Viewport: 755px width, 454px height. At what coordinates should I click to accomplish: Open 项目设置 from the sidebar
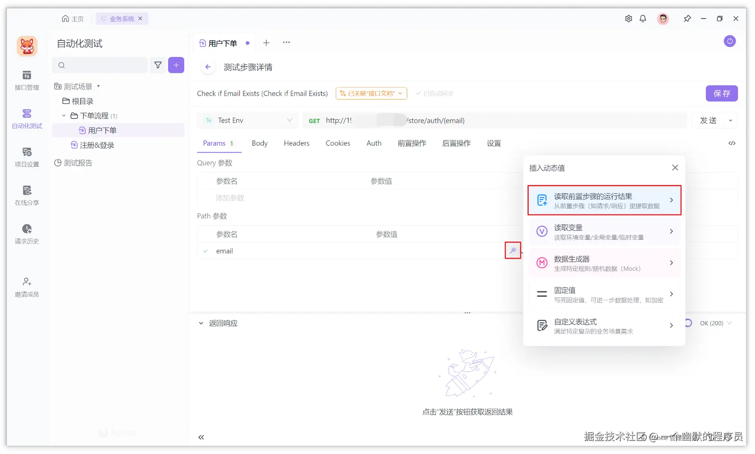(x=26, y=157)
